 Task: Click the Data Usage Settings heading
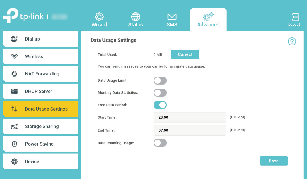click(113, 40)
